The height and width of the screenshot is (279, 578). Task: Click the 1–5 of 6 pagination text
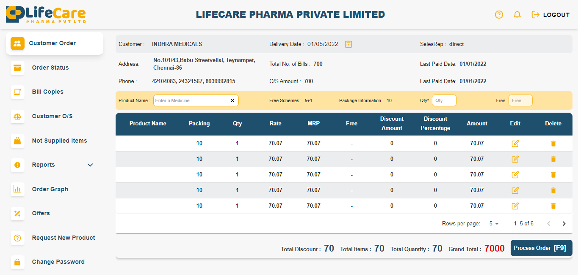(524, 224)
